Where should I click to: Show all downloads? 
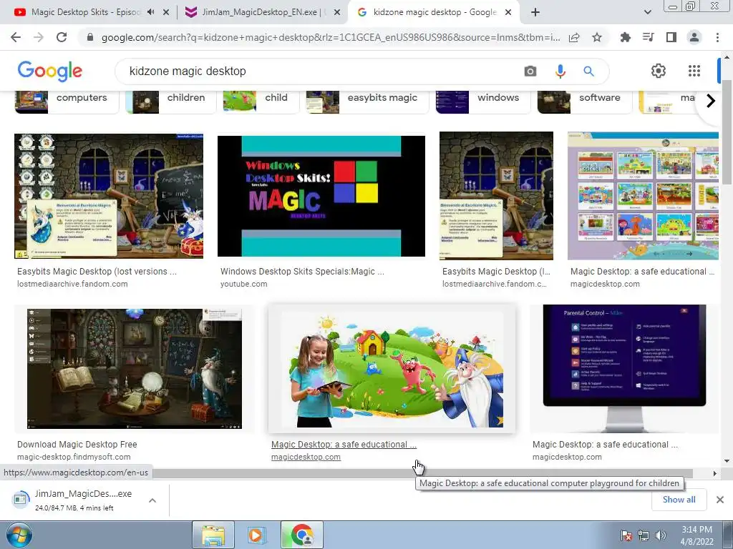point(679,500)
